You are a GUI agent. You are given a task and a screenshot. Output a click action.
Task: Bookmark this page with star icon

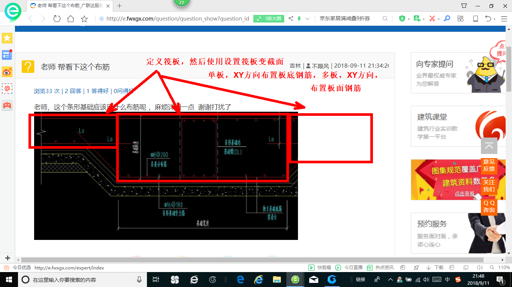(84, 19)
